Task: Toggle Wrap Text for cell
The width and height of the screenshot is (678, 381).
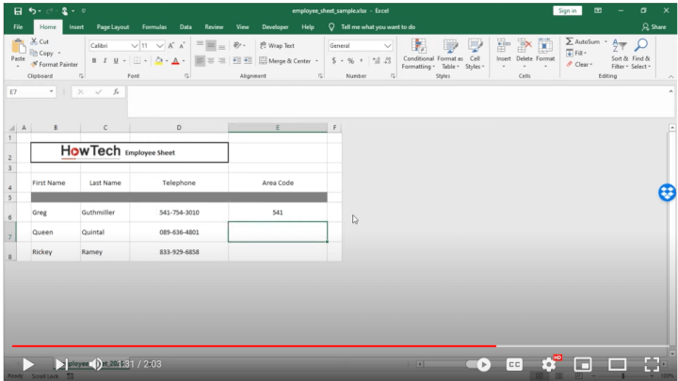Action: 276,45
